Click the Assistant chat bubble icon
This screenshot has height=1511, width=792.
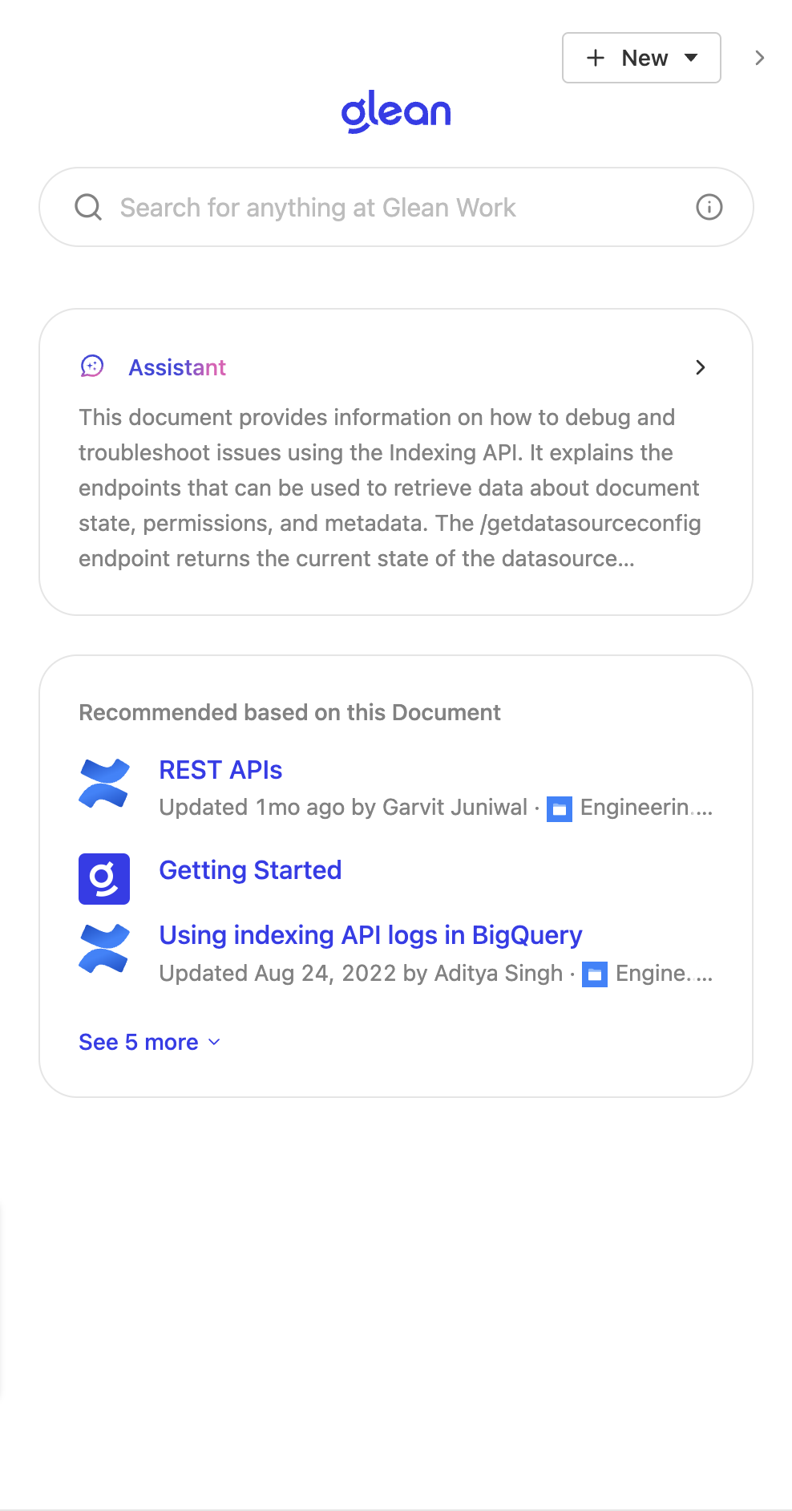pyautogui.click(x=93, y=367)
